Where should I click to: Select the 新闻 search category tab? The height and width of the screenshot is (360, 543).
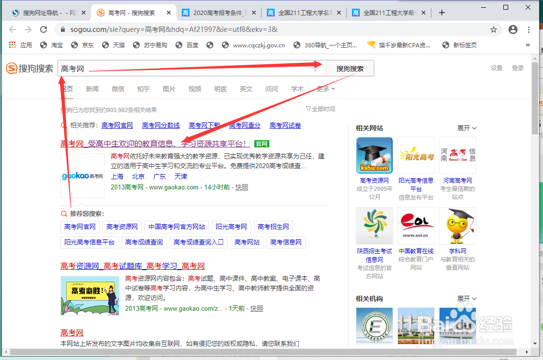[92, 89]
